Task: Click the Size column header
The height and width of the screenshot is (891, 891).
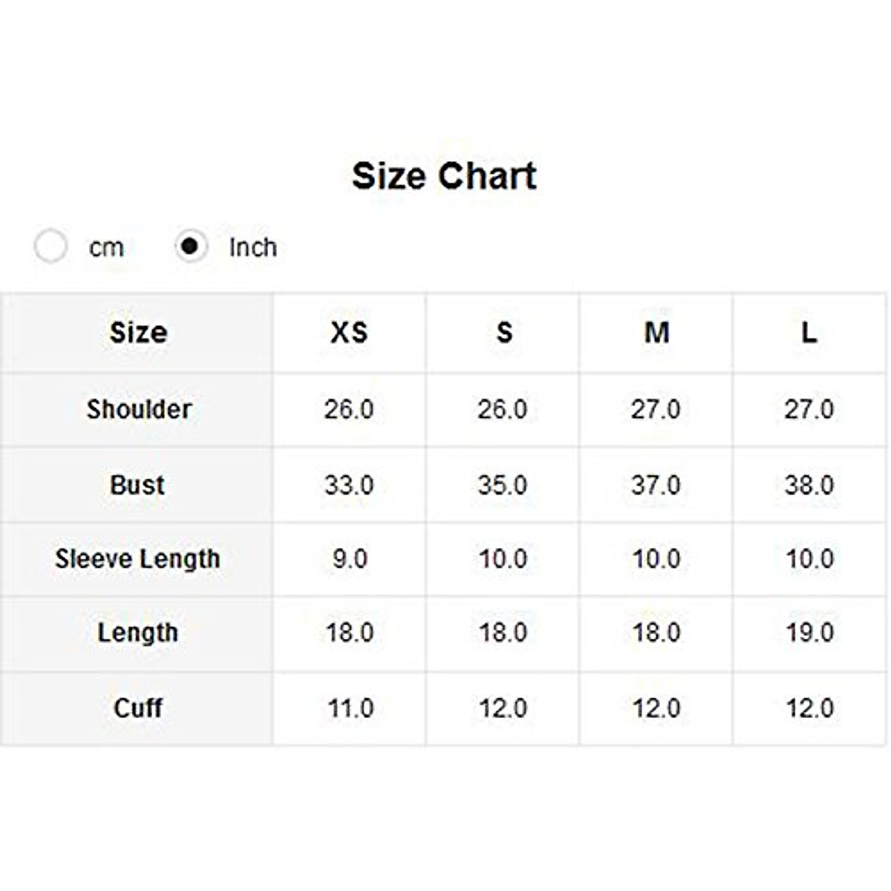Action: [x=138, y=332]
